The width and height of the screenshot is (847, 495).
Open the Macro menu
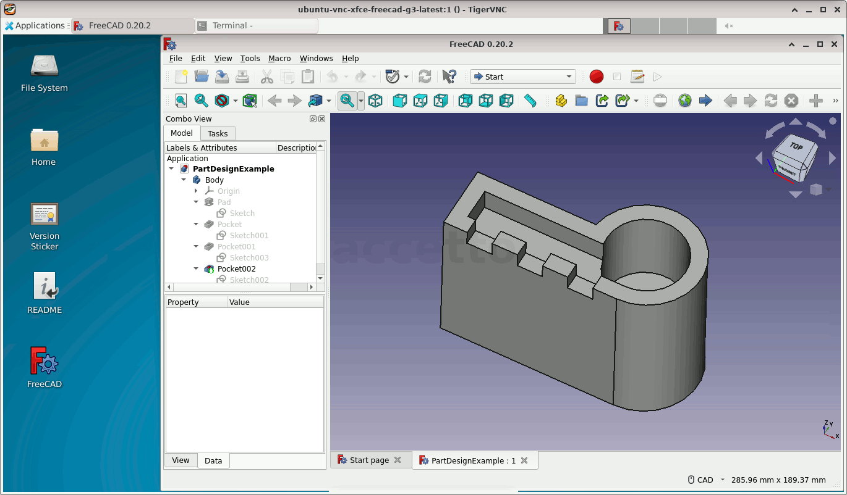[279, 58]
